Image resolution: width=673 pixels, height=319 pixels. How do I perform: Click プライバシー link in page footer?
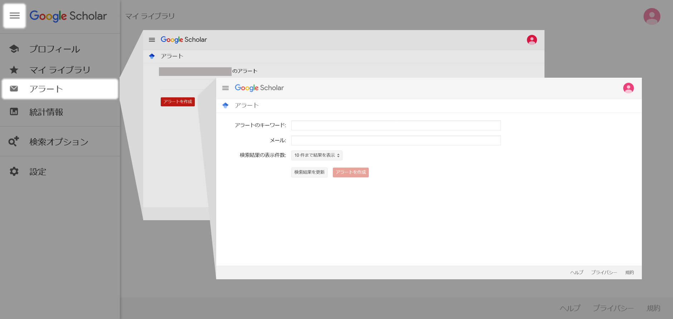coord(613,308)
